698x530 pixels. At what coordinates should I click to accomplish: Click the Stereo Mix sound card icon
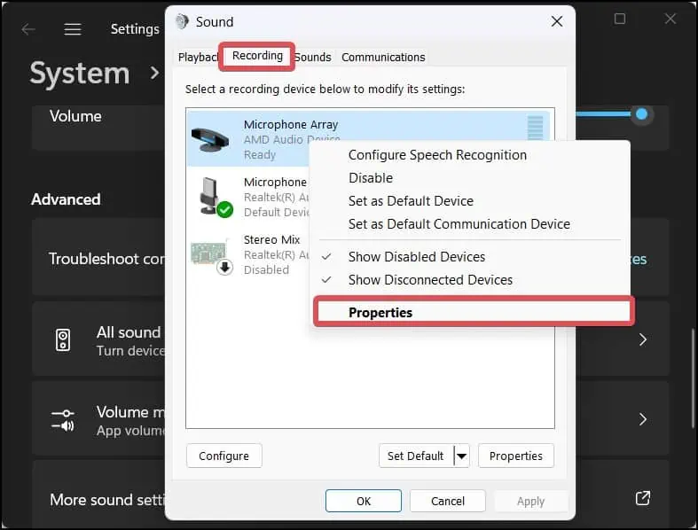211,254
